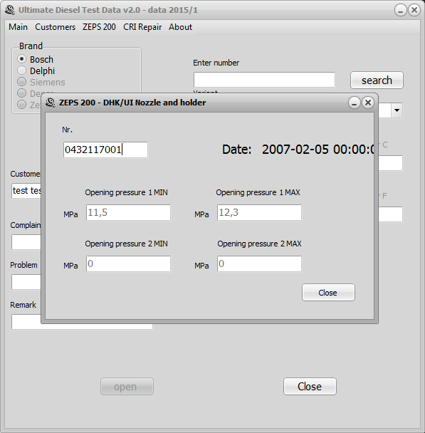Image resolution: width=425 pixels, height=433 pixels.
Task: Click the search button
Action: [377, 80]
